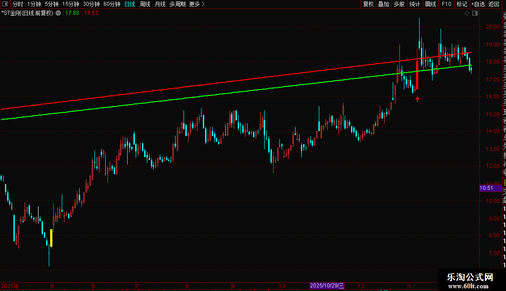The width and height of the screenshot is (506, 291).
Task: Click the 2025/10/29/三 date marker
Action: click(327, 286)
